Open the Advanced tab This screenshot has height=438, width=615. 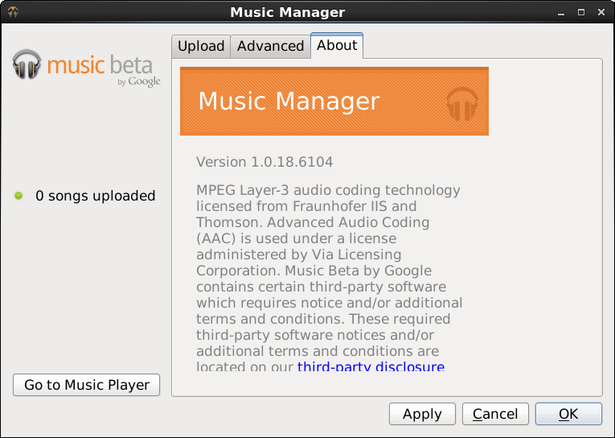point(270,46)
